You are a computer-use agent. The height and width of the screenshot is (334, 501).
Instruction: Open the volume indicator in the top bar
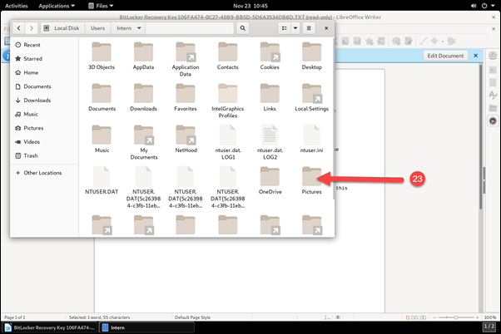[474, 6]
